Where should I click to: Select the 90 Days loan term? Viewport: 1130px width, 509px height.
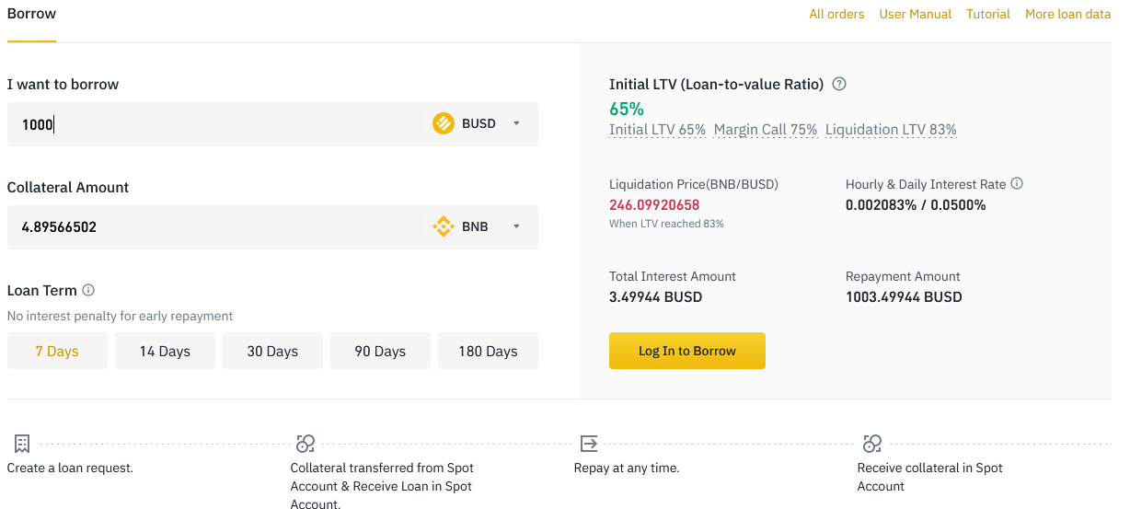[380, 351]
